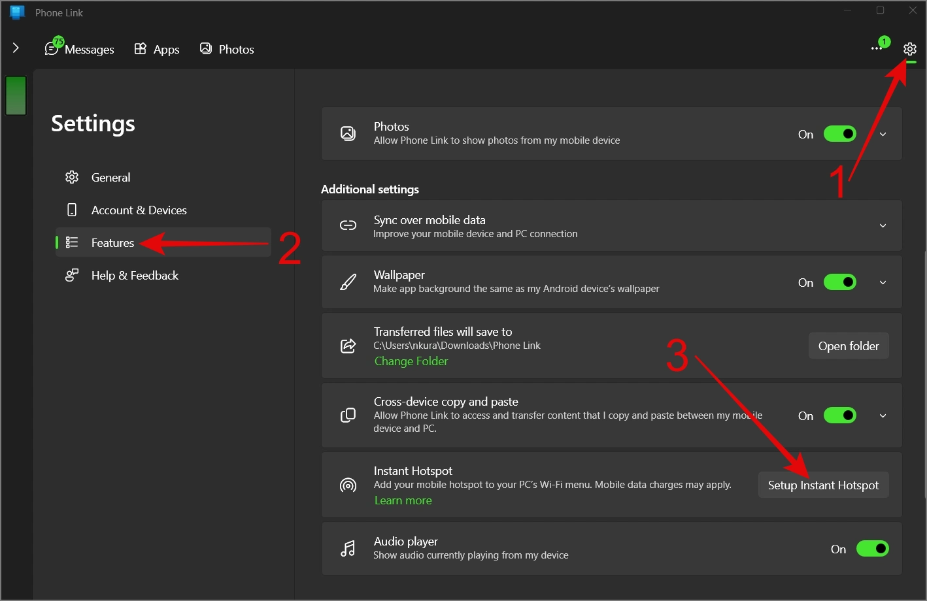Click 'Transferred files will save to' text
The image size is (927, 601).
coord(443,332)
